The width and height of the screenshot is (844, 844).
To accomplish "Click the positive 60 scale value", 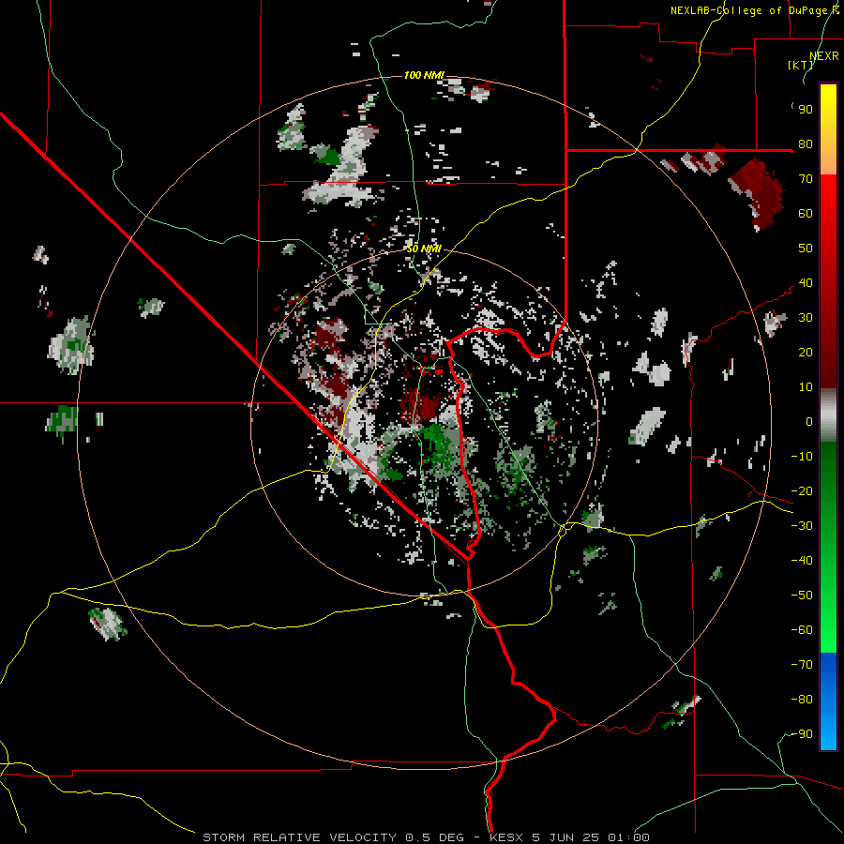I will click(806, 213).
